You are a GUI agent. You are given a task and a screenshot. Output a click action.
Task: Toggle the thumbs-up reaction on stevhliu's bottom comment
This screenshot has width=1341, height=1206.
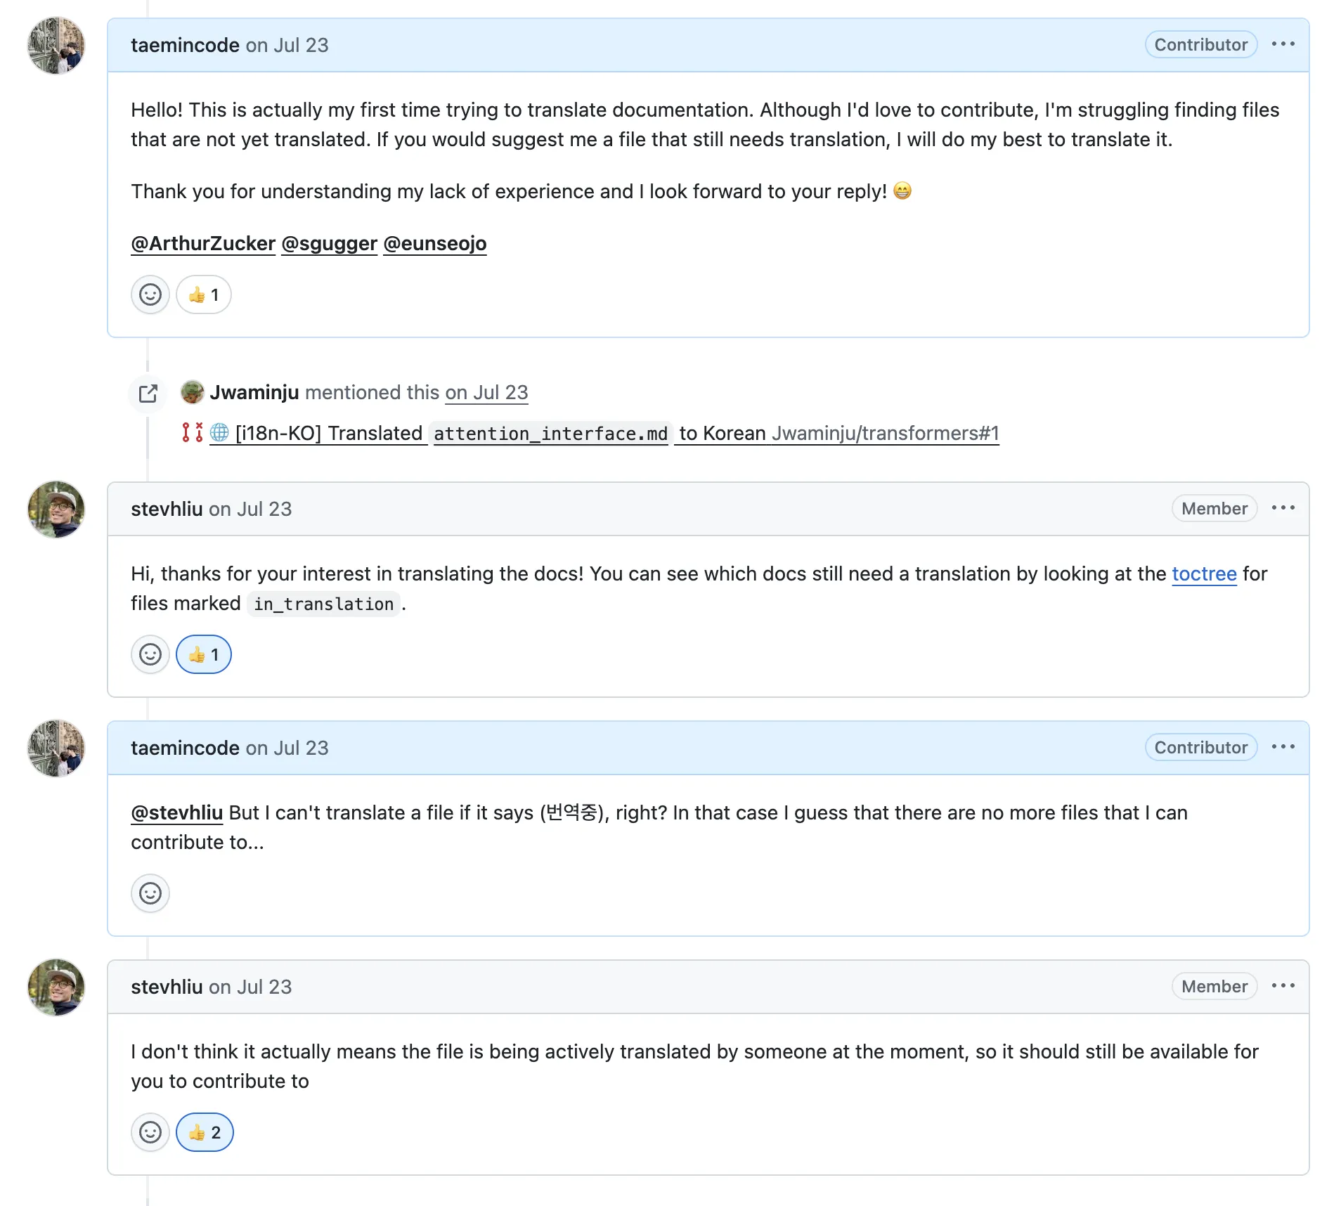[x=205, y=1132]
